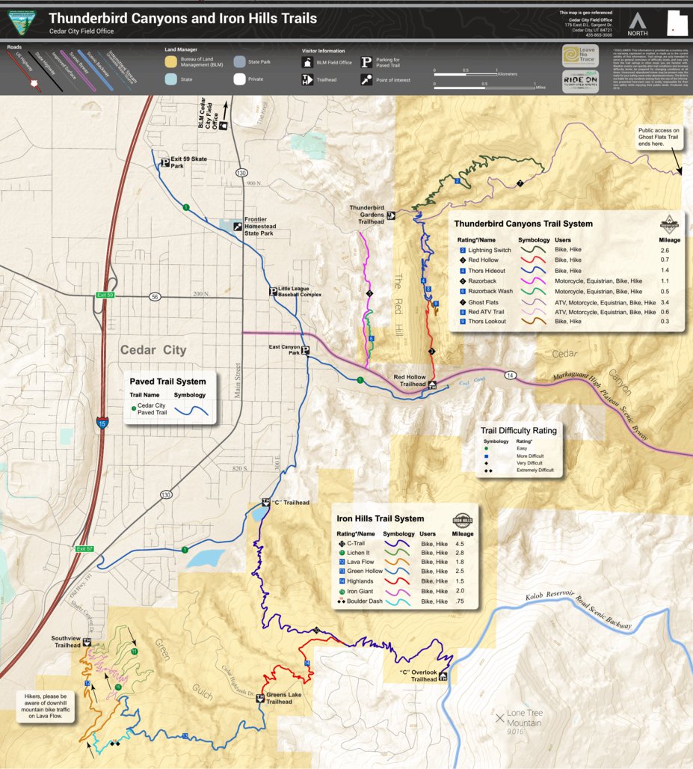
Task: Click the Route 130 shield near 820 S
Action: [166, 495]
